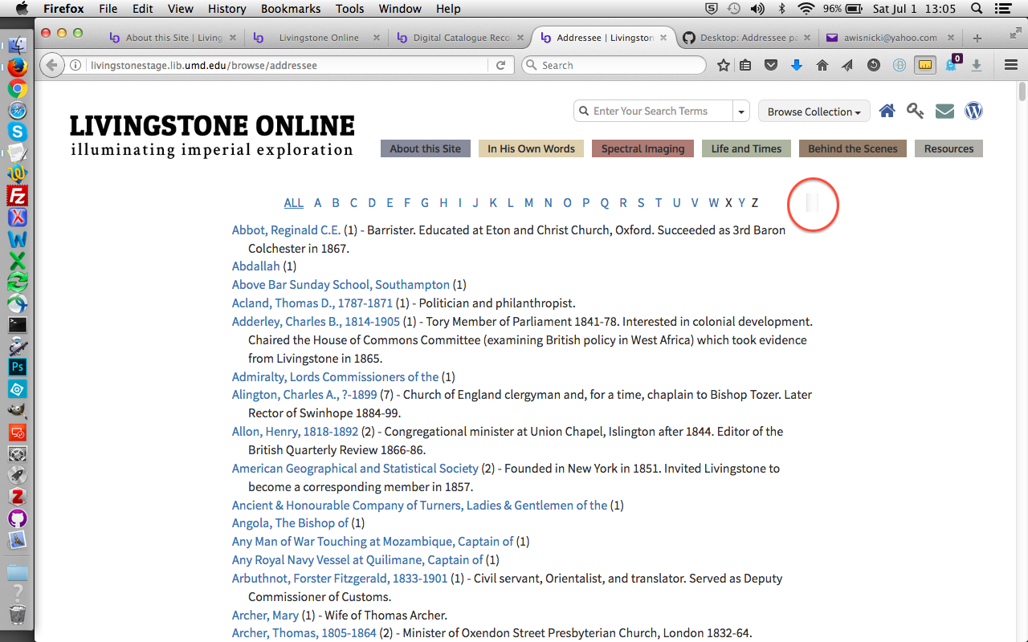Click the Life and Times button
Image resolution: width=1028 pixels, height=642 pixels.
coord(746,148)
